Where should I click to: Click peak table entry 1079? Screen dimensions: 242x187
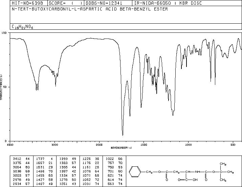click(87, 171)
